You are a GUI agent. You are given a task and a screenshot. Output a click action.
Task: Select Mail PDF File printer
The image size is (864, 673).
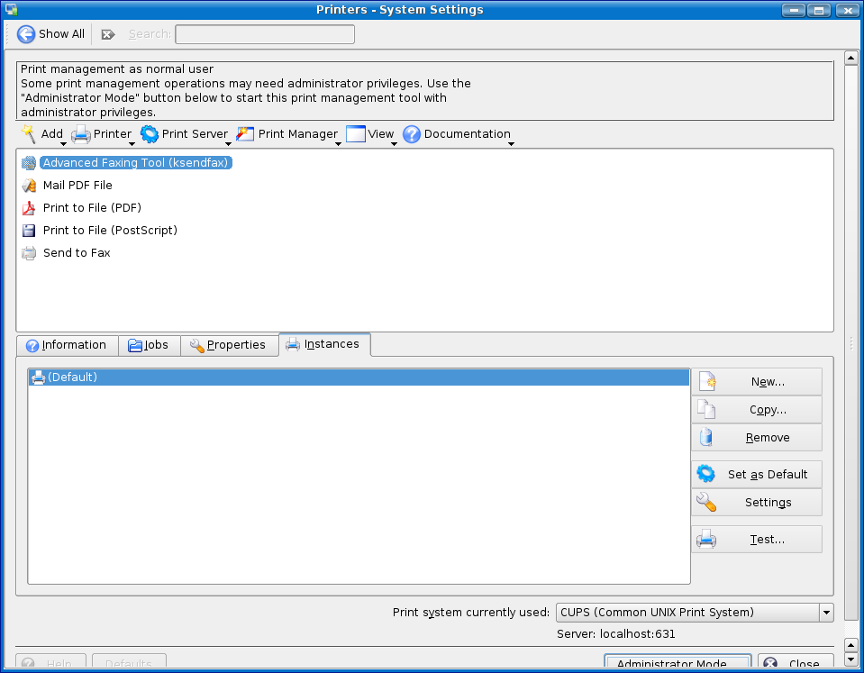(77, 186)
